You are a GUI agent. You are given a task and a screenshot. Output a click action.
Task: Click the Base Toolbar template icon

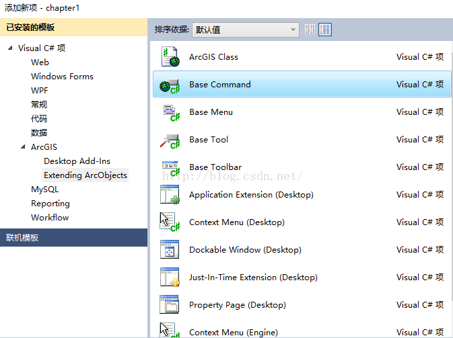(x=171, y=168)
